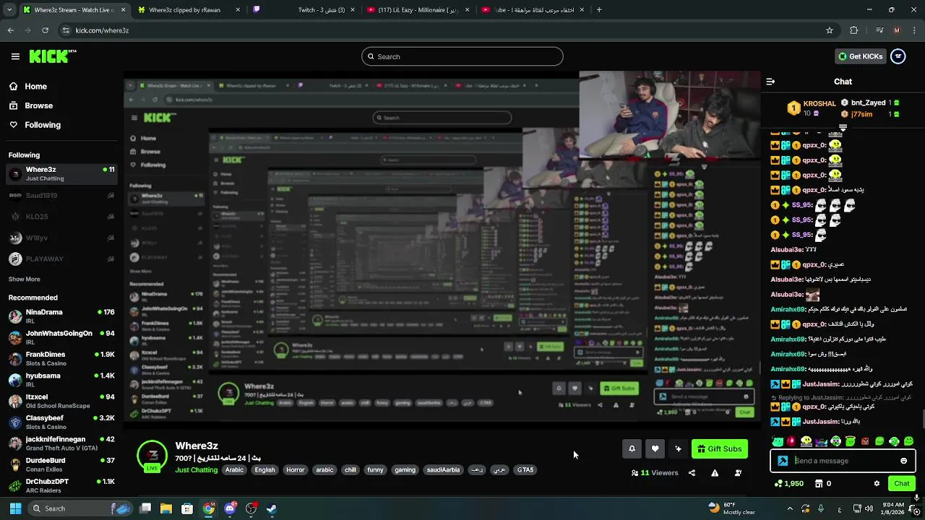The width and height of the screenshot is (925, 520).
Task: Open KLO25 channel in sidebar
Action: (60, 217)
